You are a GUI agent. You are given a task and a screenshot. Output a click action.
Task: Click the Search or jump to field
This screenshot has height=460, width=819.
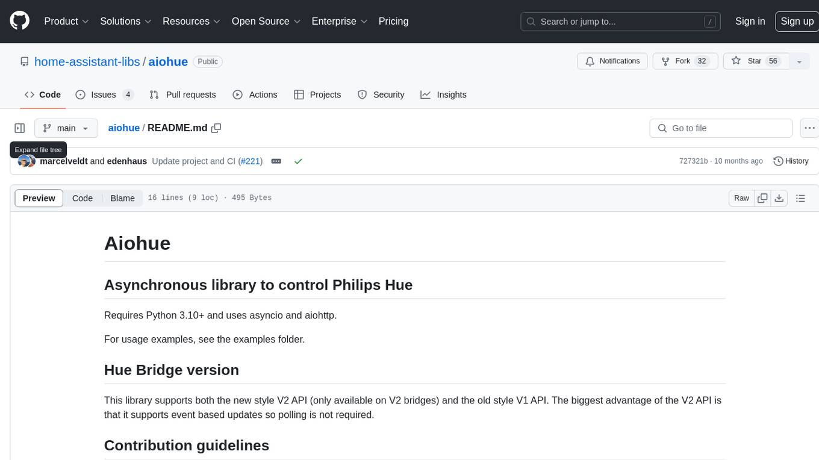pyautogui.click(x=620, y=21)
